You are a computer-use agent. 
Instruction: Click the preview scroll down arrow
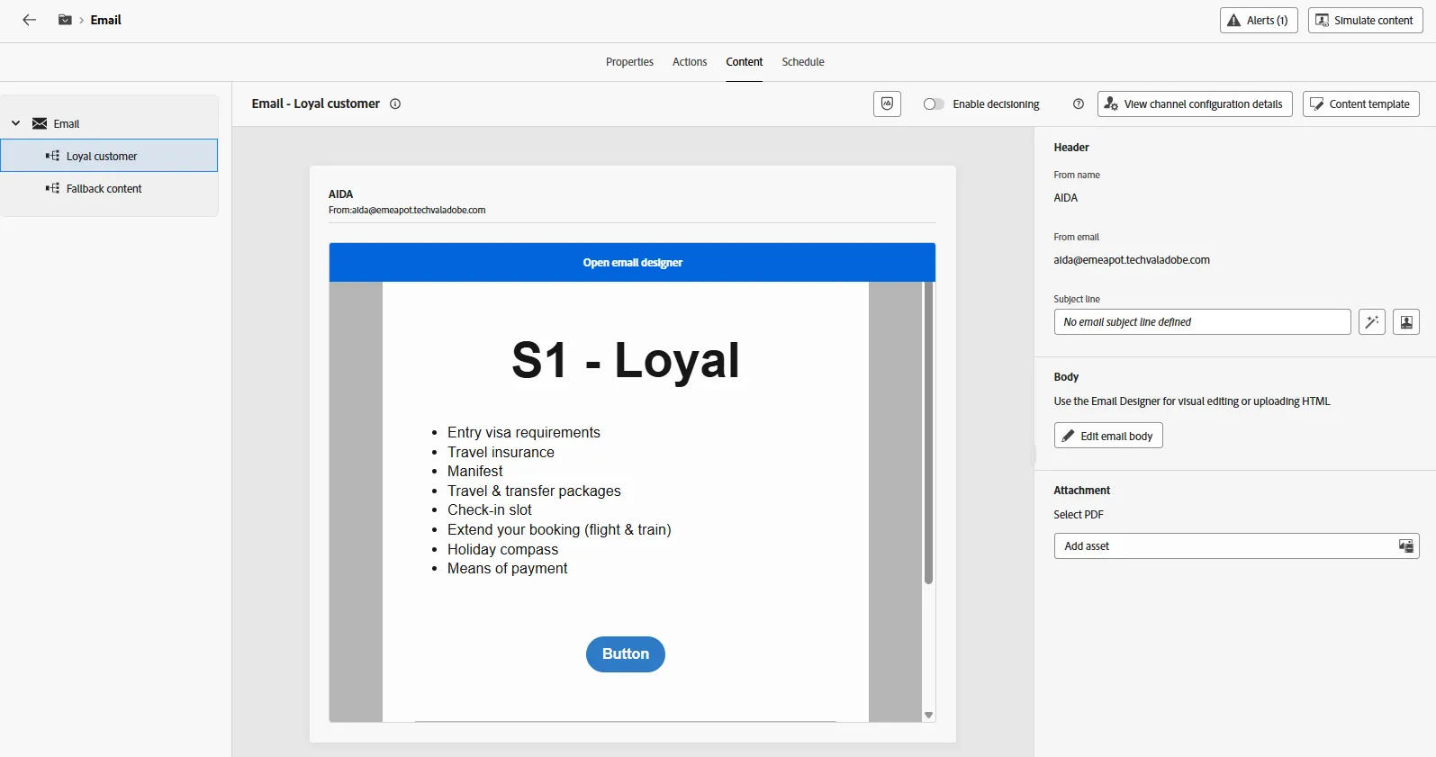(928, 716)
